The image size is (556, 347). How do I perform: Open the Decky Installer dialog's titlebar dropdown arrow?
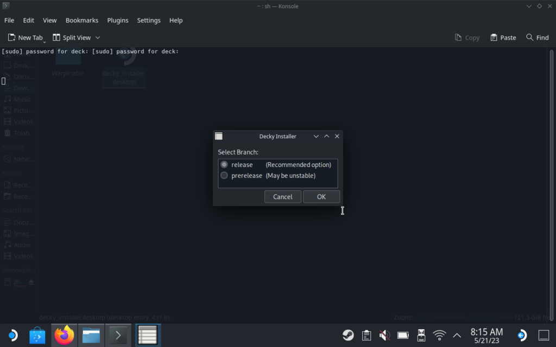point(316,137)
